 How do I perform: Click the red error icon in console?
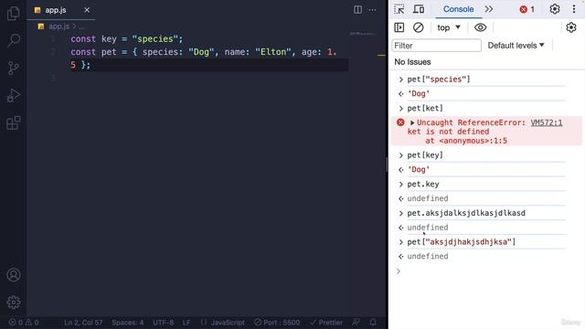pos(400,122)
